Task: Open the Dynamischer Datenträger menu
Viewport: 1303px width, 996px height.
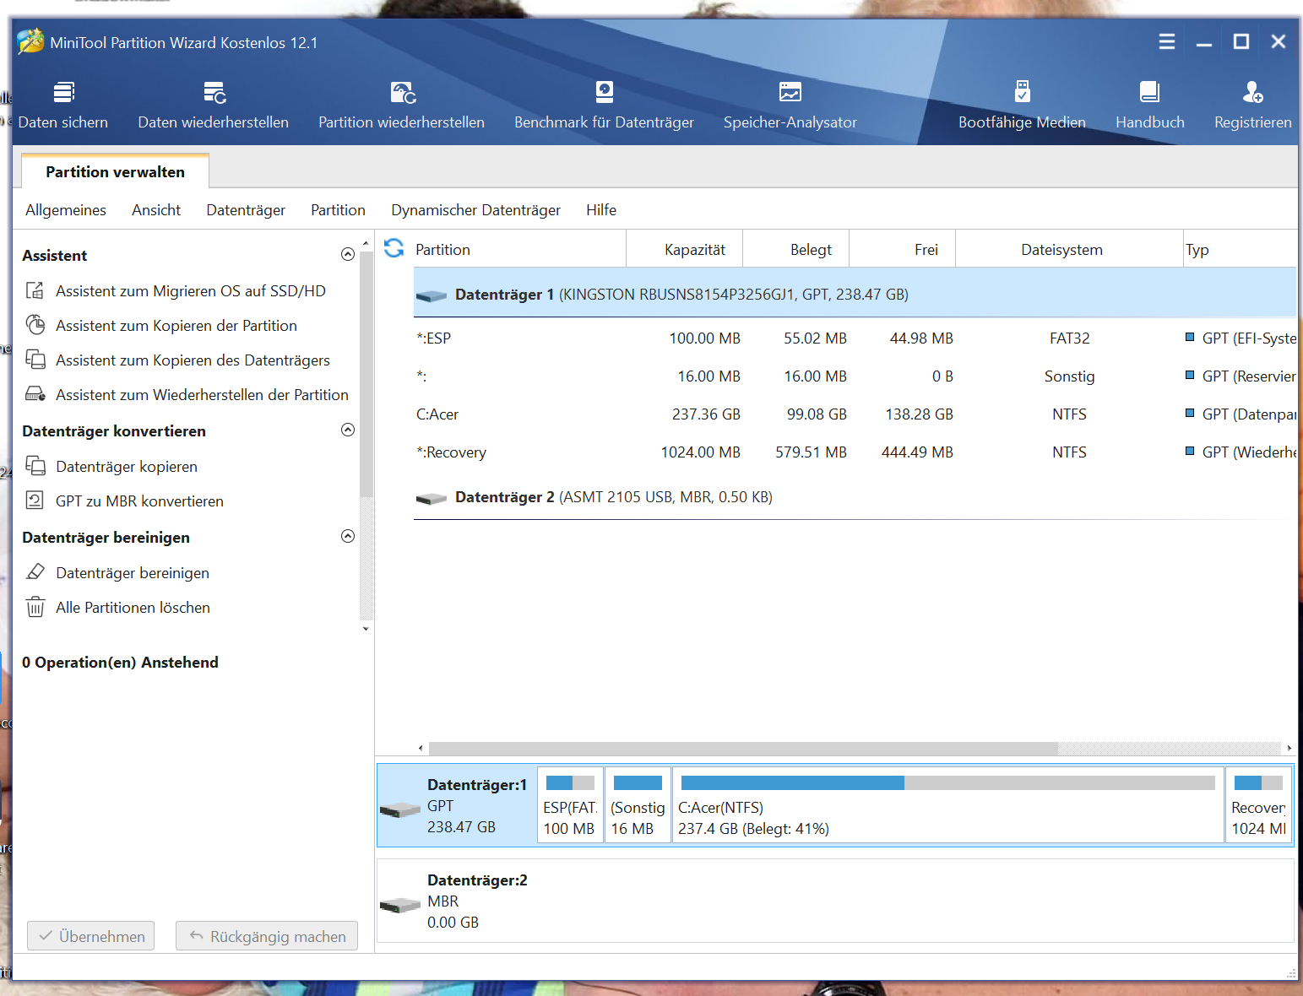Action: (x=475, y=210)
